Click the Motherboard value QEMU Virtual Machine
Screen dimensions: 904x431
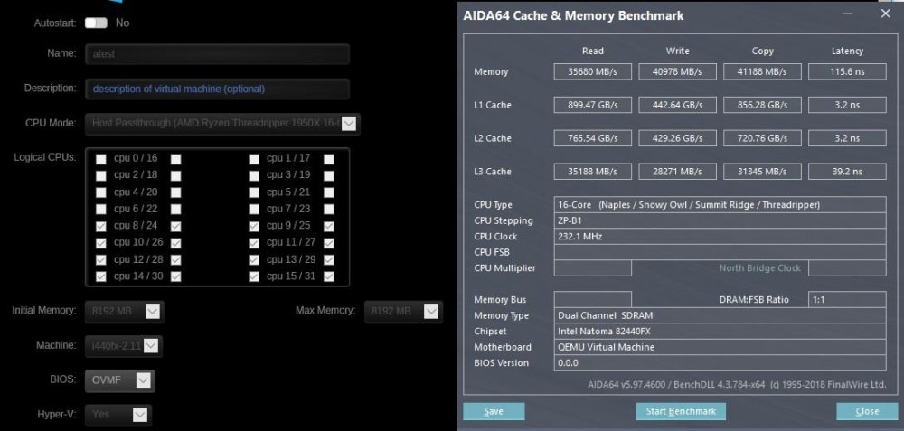pos(720,347)
